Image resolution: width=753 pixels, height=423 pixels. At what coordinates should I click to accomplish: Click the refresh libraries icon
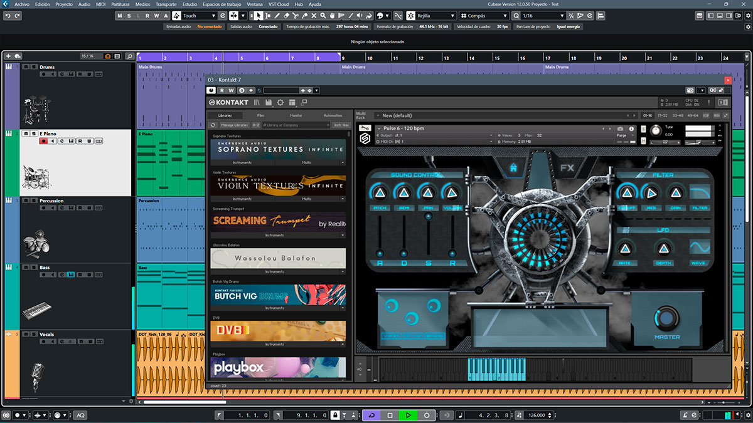coord(213,125)
